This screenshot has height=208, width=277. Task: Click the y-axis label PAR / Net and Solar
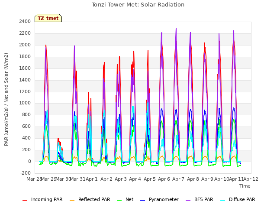pyautogui.click(x=6, y=99)
